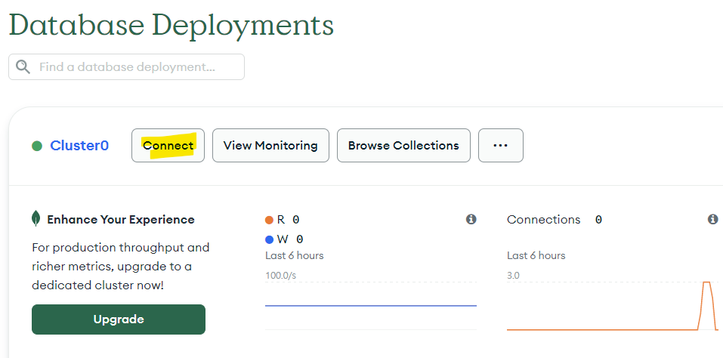Open the Cluster0 cluster link
Viewport: 723px width, 358px height.
79,146
